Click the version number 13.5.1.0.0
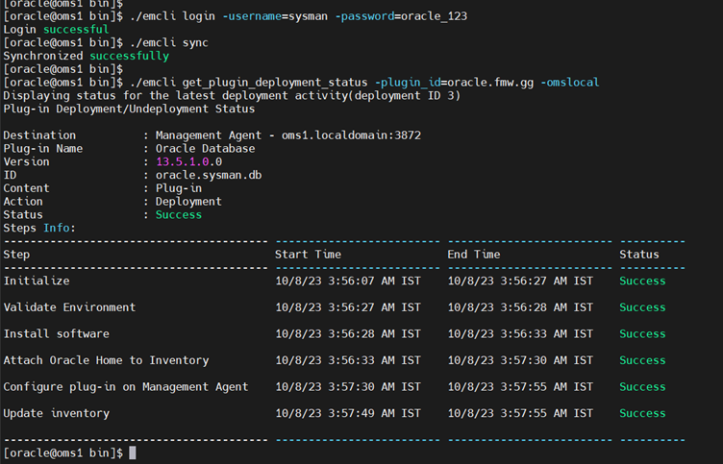This screenshot has height=464, width=723. 188,161
